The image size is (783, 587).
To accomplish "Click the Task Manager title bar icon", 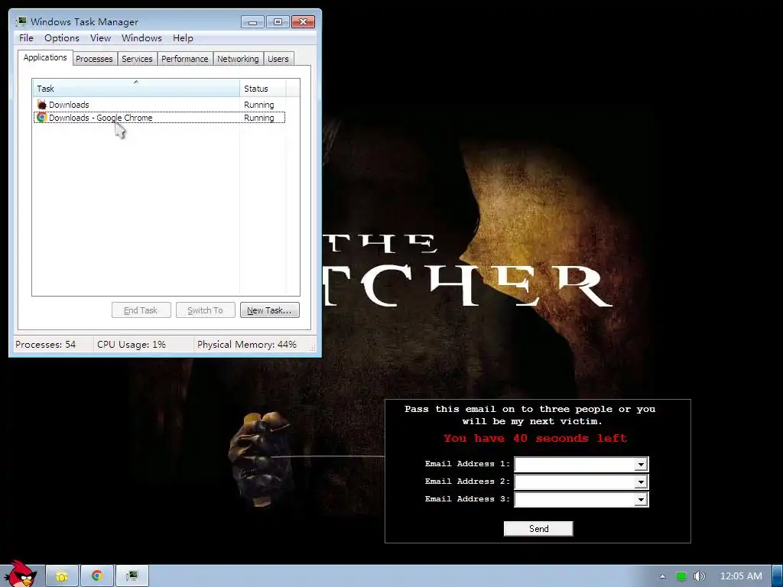I will coord(21,21).
